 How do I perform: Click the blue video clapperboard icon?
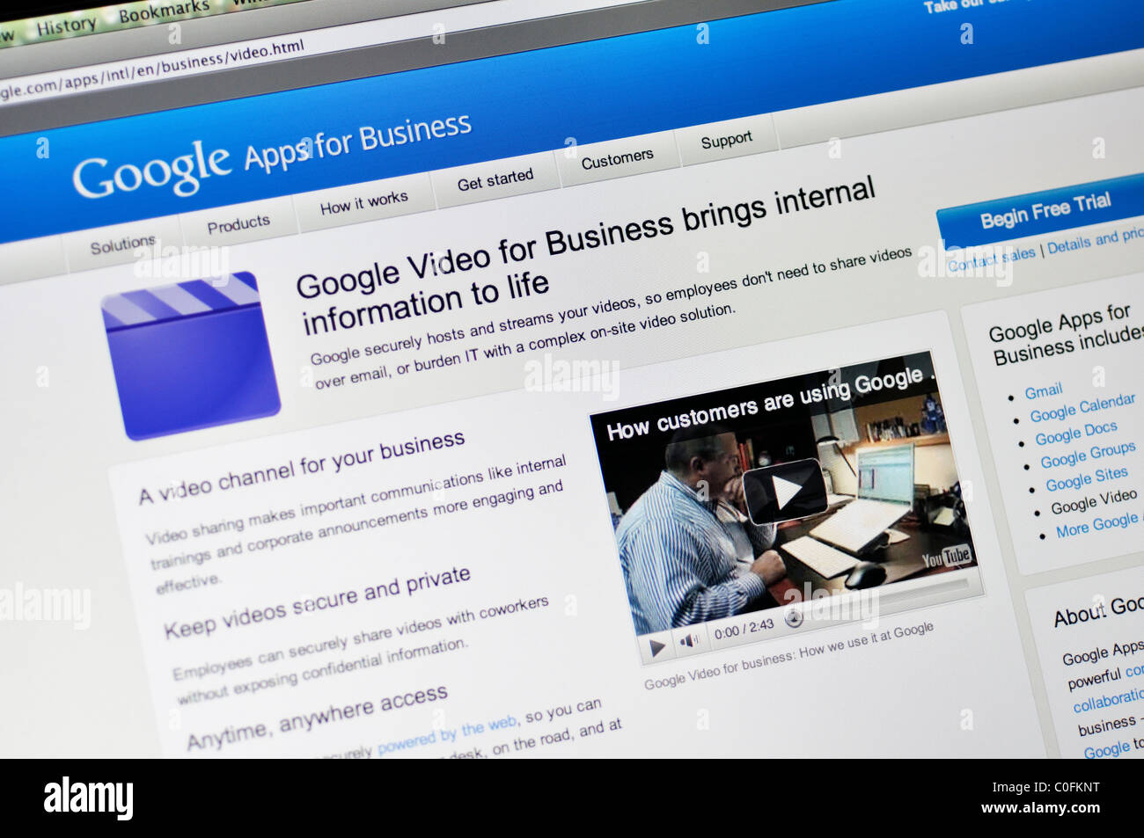click(x=190, y=355)
